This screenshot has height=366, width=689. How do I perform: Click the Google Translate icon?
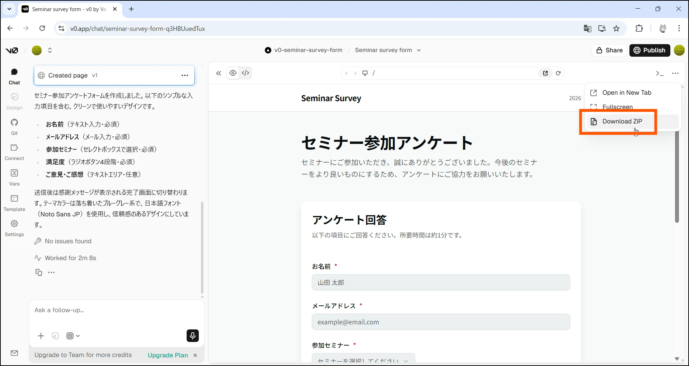coord(587,28)
